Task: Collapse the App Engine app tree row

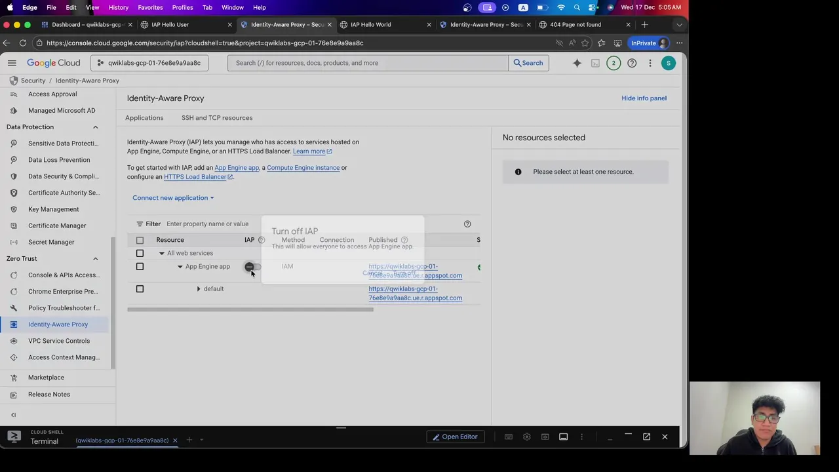Action: tap(180, 267)
